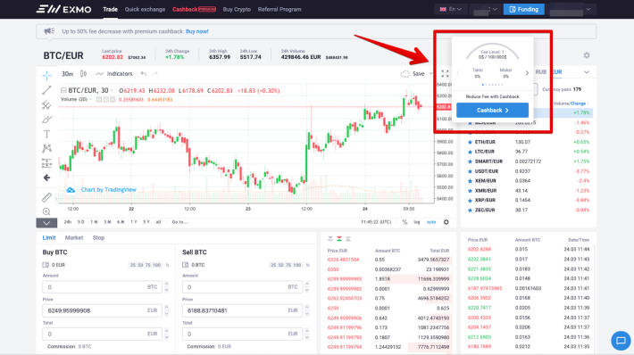Click the Funding button
Image resolution: width=634 pixels, height=355 pixels.
[x=524, y=9]
